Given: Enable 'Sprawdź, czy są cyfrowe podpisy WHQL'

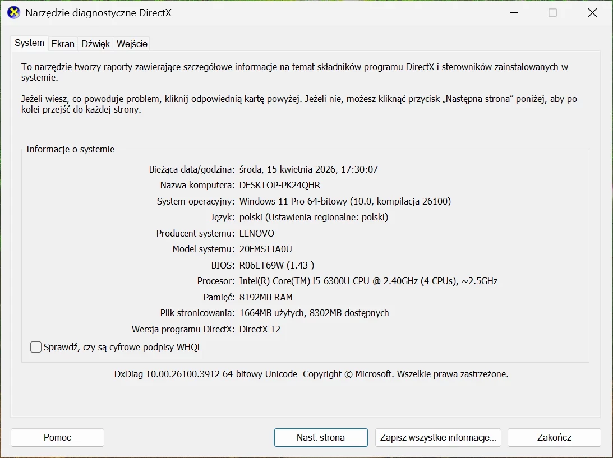Looking at the screenshot, I should tap(35, 346).
